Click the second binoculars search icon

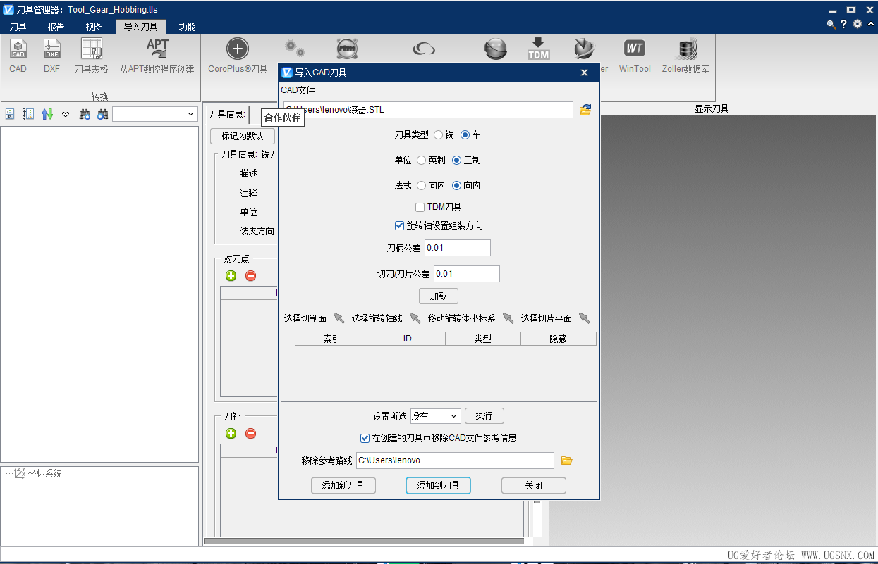102,114
